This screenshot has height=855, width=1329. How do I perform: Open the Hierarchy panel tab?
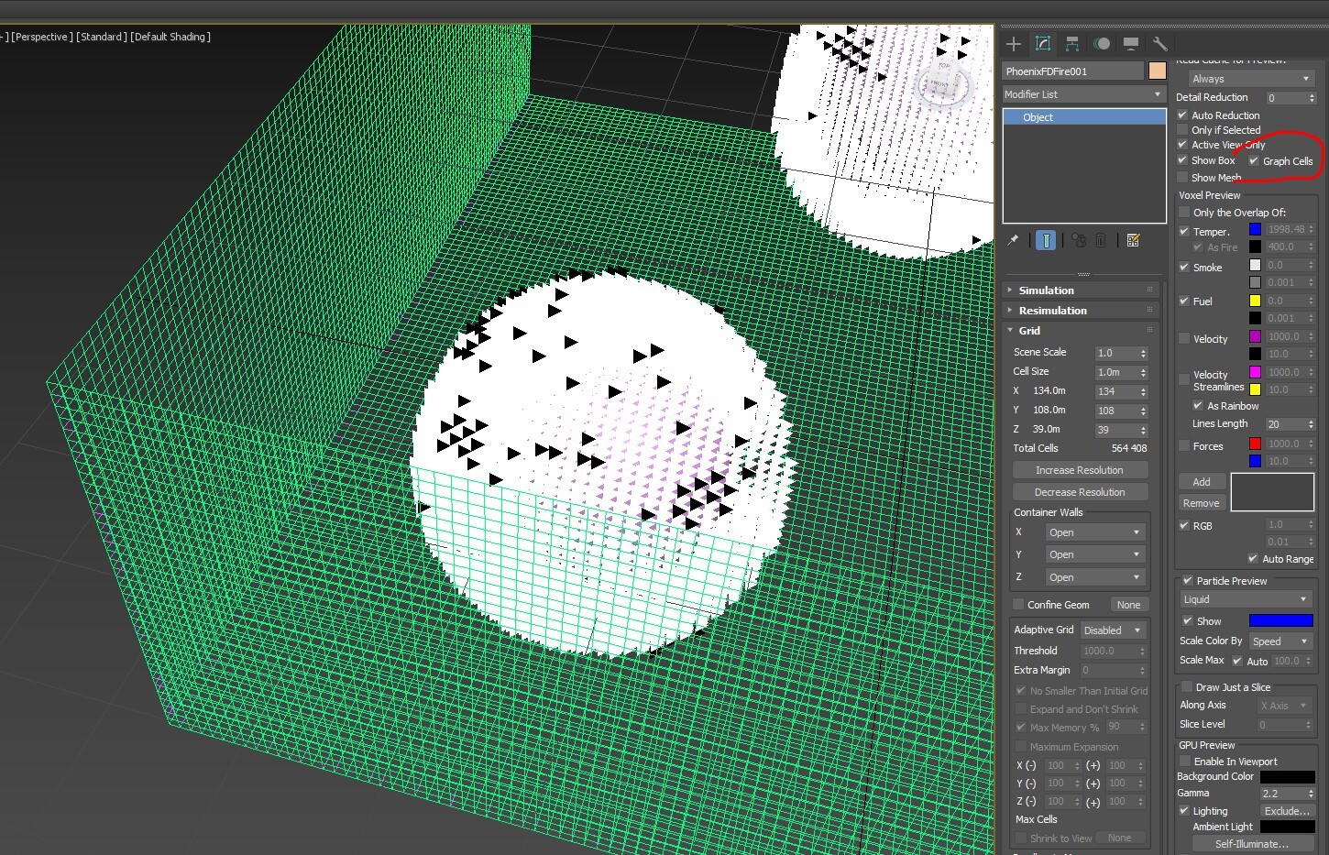coord(1072,44)
